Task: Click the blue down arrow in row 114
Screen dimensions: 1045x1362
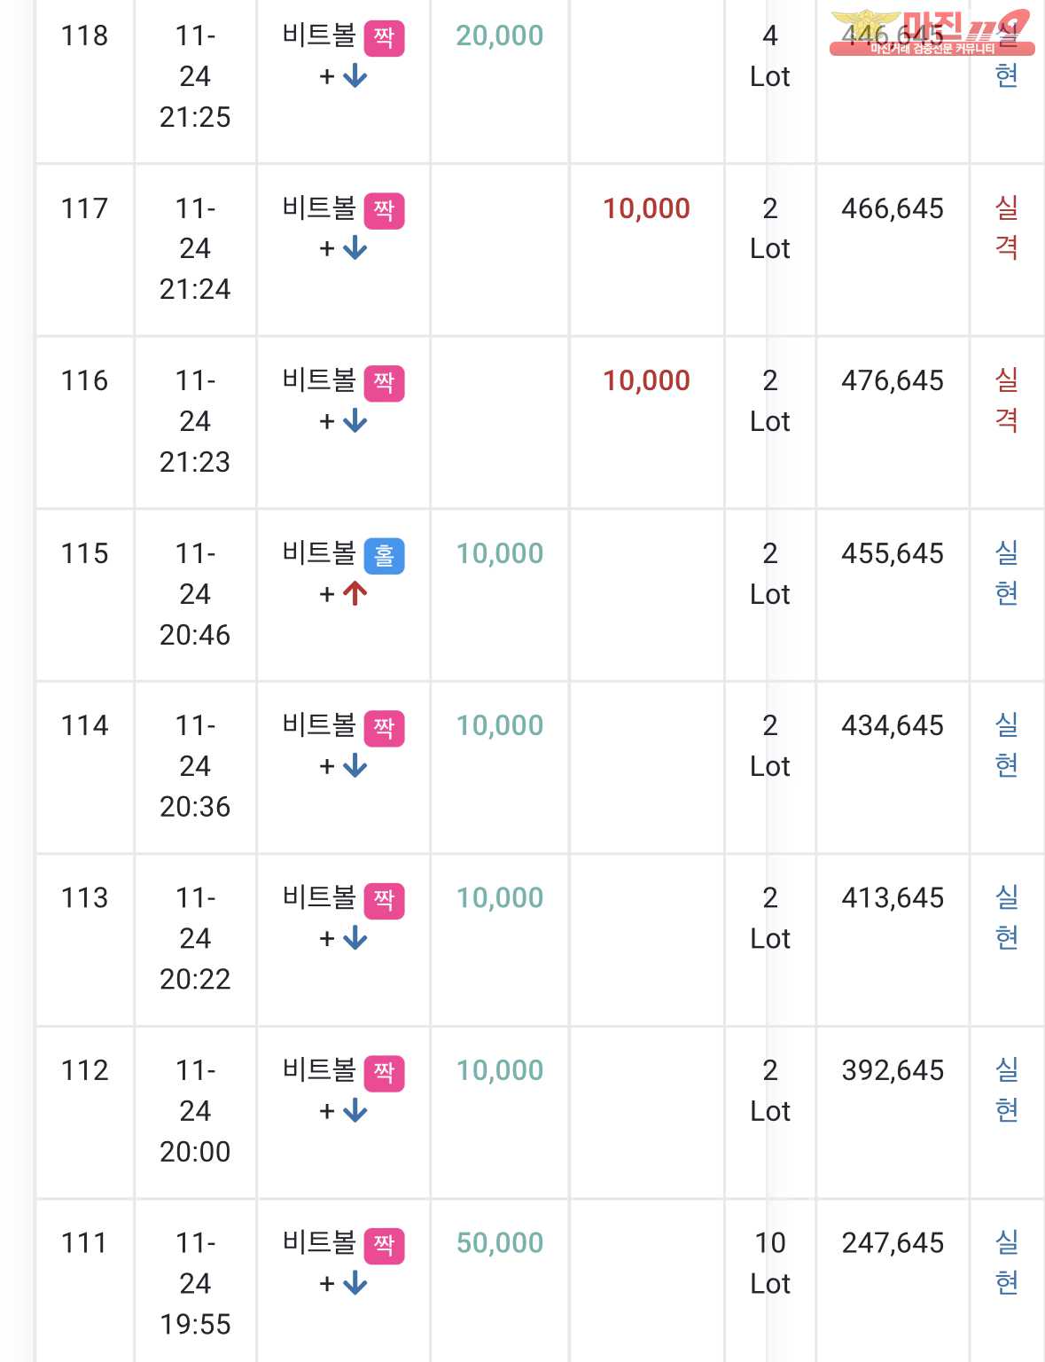Action: click(x=355, y=766)
